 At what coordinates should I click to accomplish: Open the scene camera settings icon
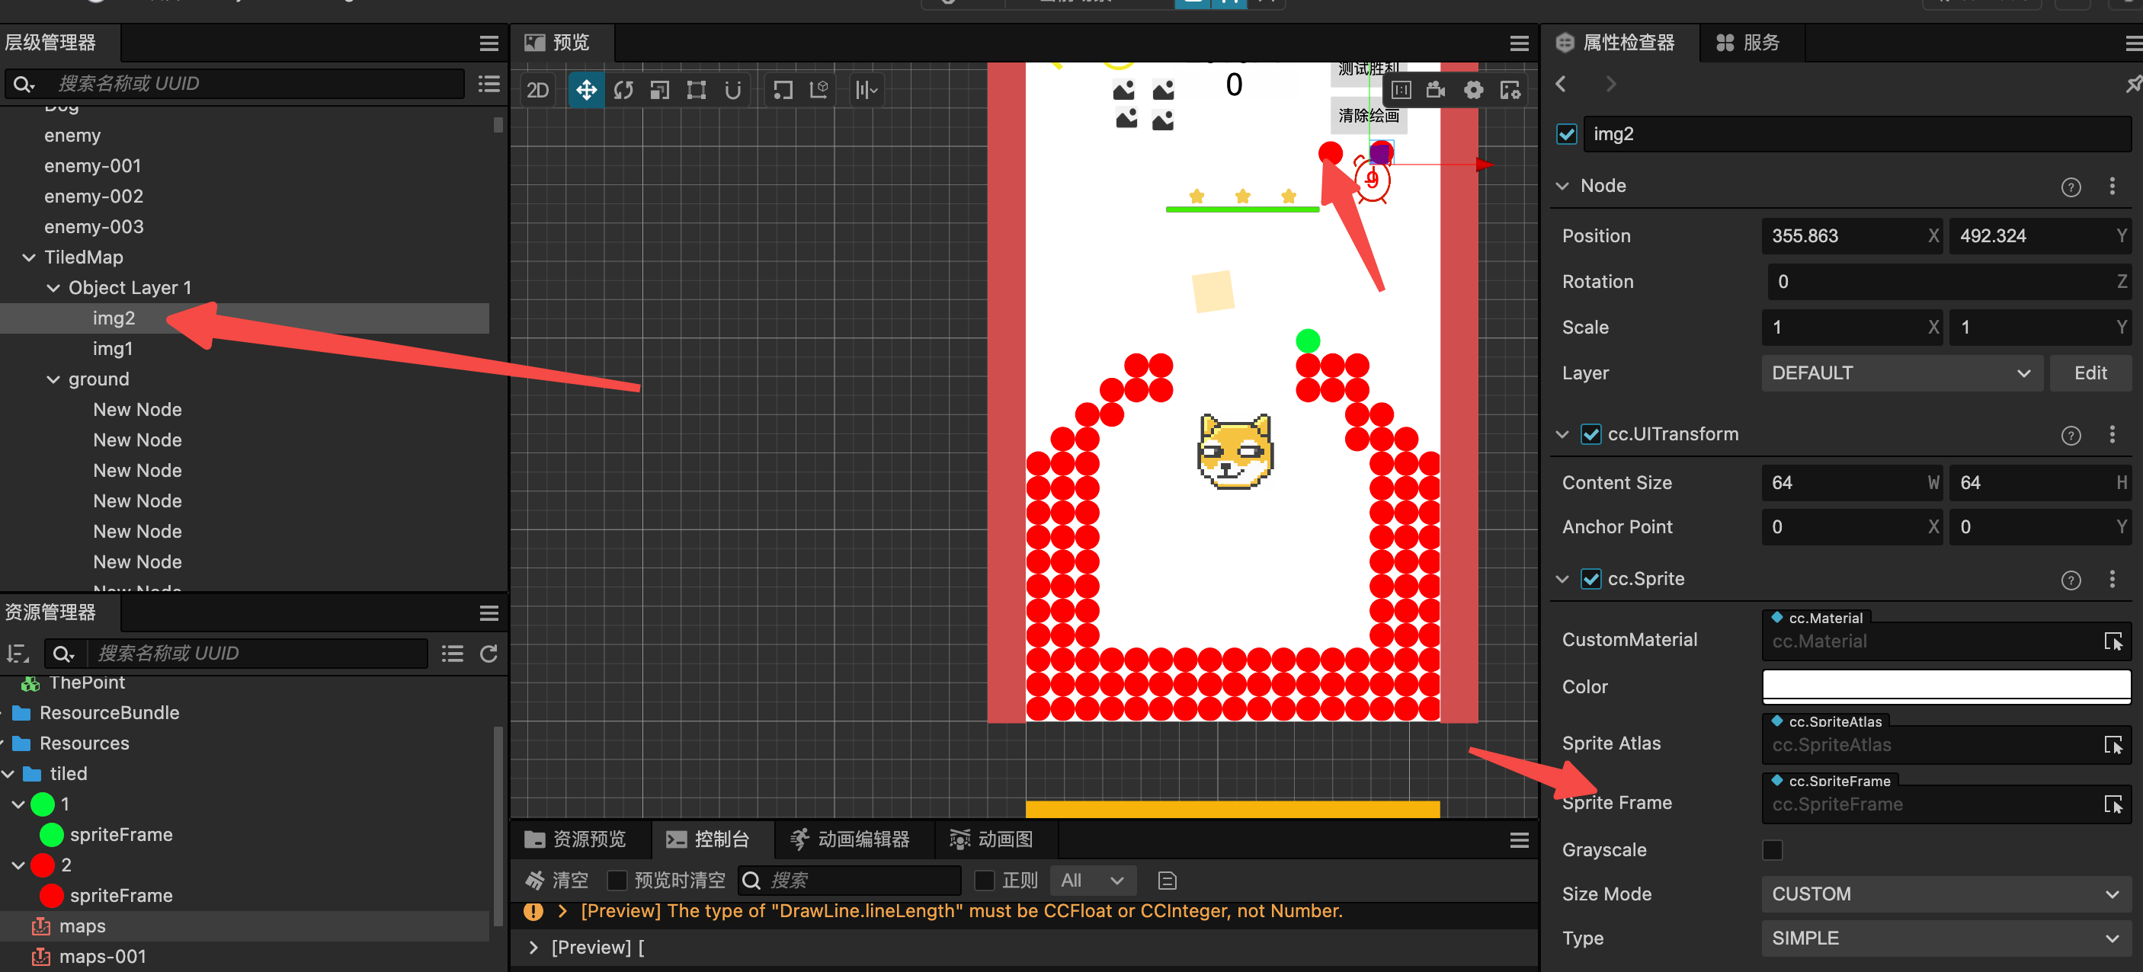(x=1435, y=90)
